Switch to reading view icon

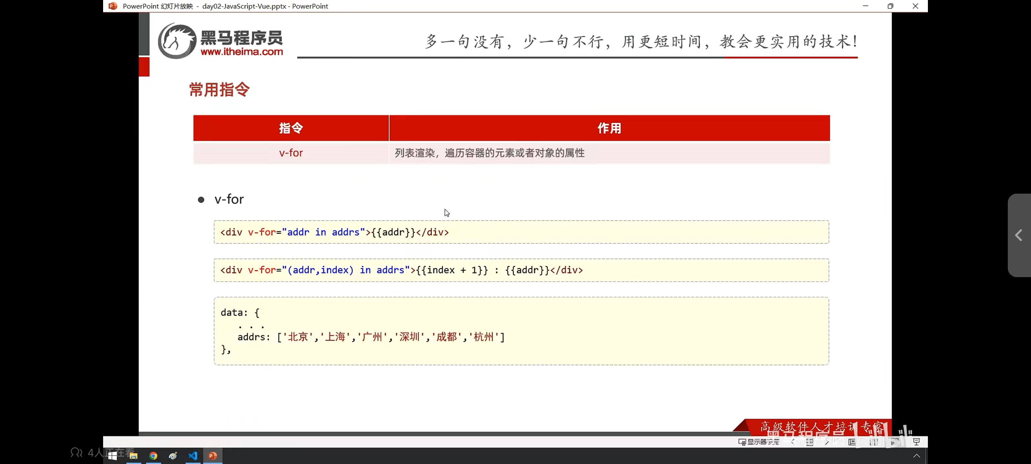(x=895, y=442)
